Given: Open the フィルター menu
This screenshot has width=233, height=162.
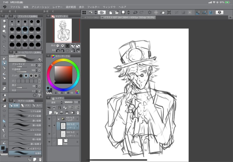Looking at the screenshot, I should pyautogui.click(x=93, y=7).
